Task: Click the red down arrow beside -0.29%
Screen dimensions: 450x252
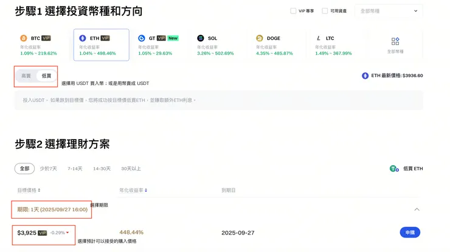Action: [x=67, y=233]
